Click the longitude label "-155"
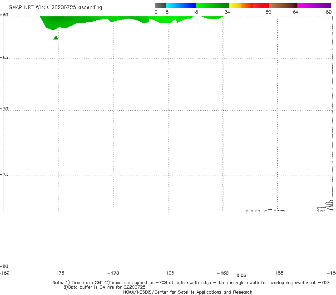Screen dimensions: 336x295 (278, 273)
